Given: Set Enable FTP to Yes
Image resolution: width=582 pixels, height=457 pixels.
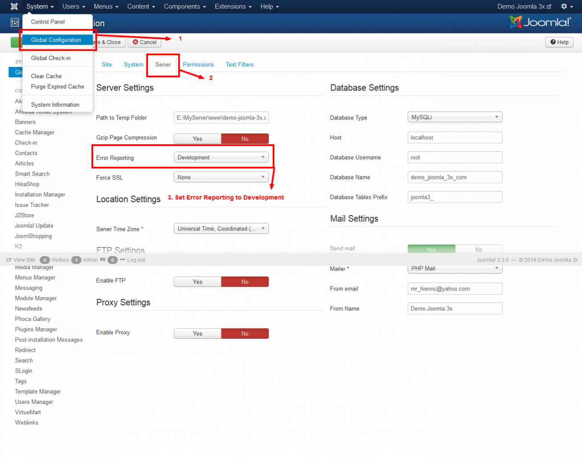Looking at the screenshot, I should 197,282.
